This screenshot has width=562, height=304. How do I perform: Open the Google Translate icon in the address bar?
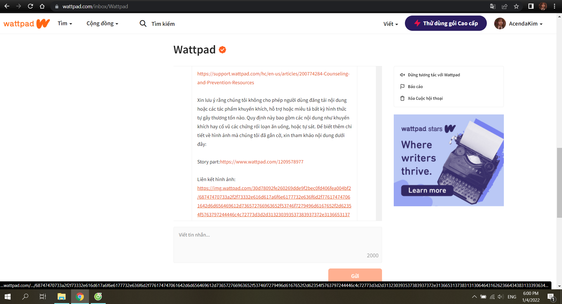coord(493,6)
